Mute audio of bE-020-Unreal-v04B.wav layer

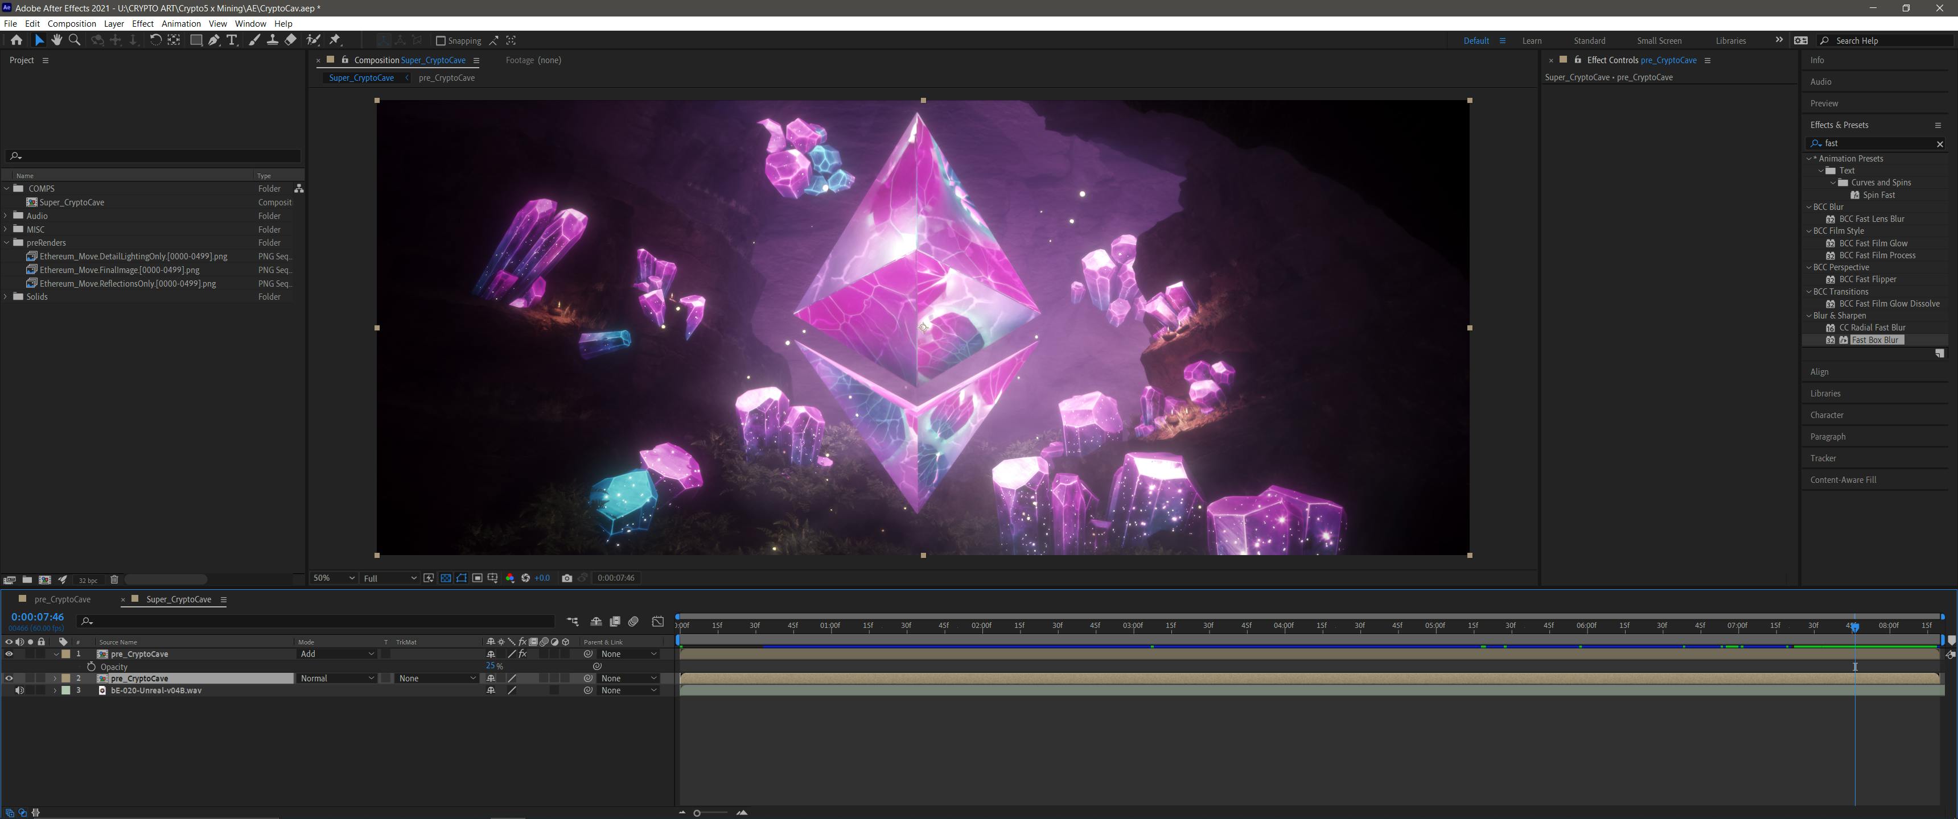pyautogui.click(x=20, y=690)
